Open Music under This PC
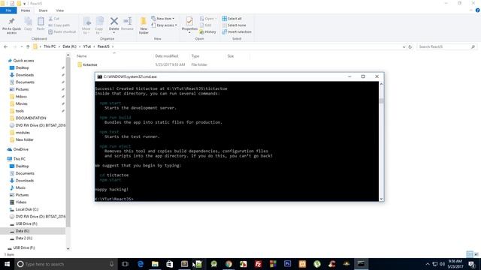Image resolution: width=481 pixels, height=270 pixels. 20,187
